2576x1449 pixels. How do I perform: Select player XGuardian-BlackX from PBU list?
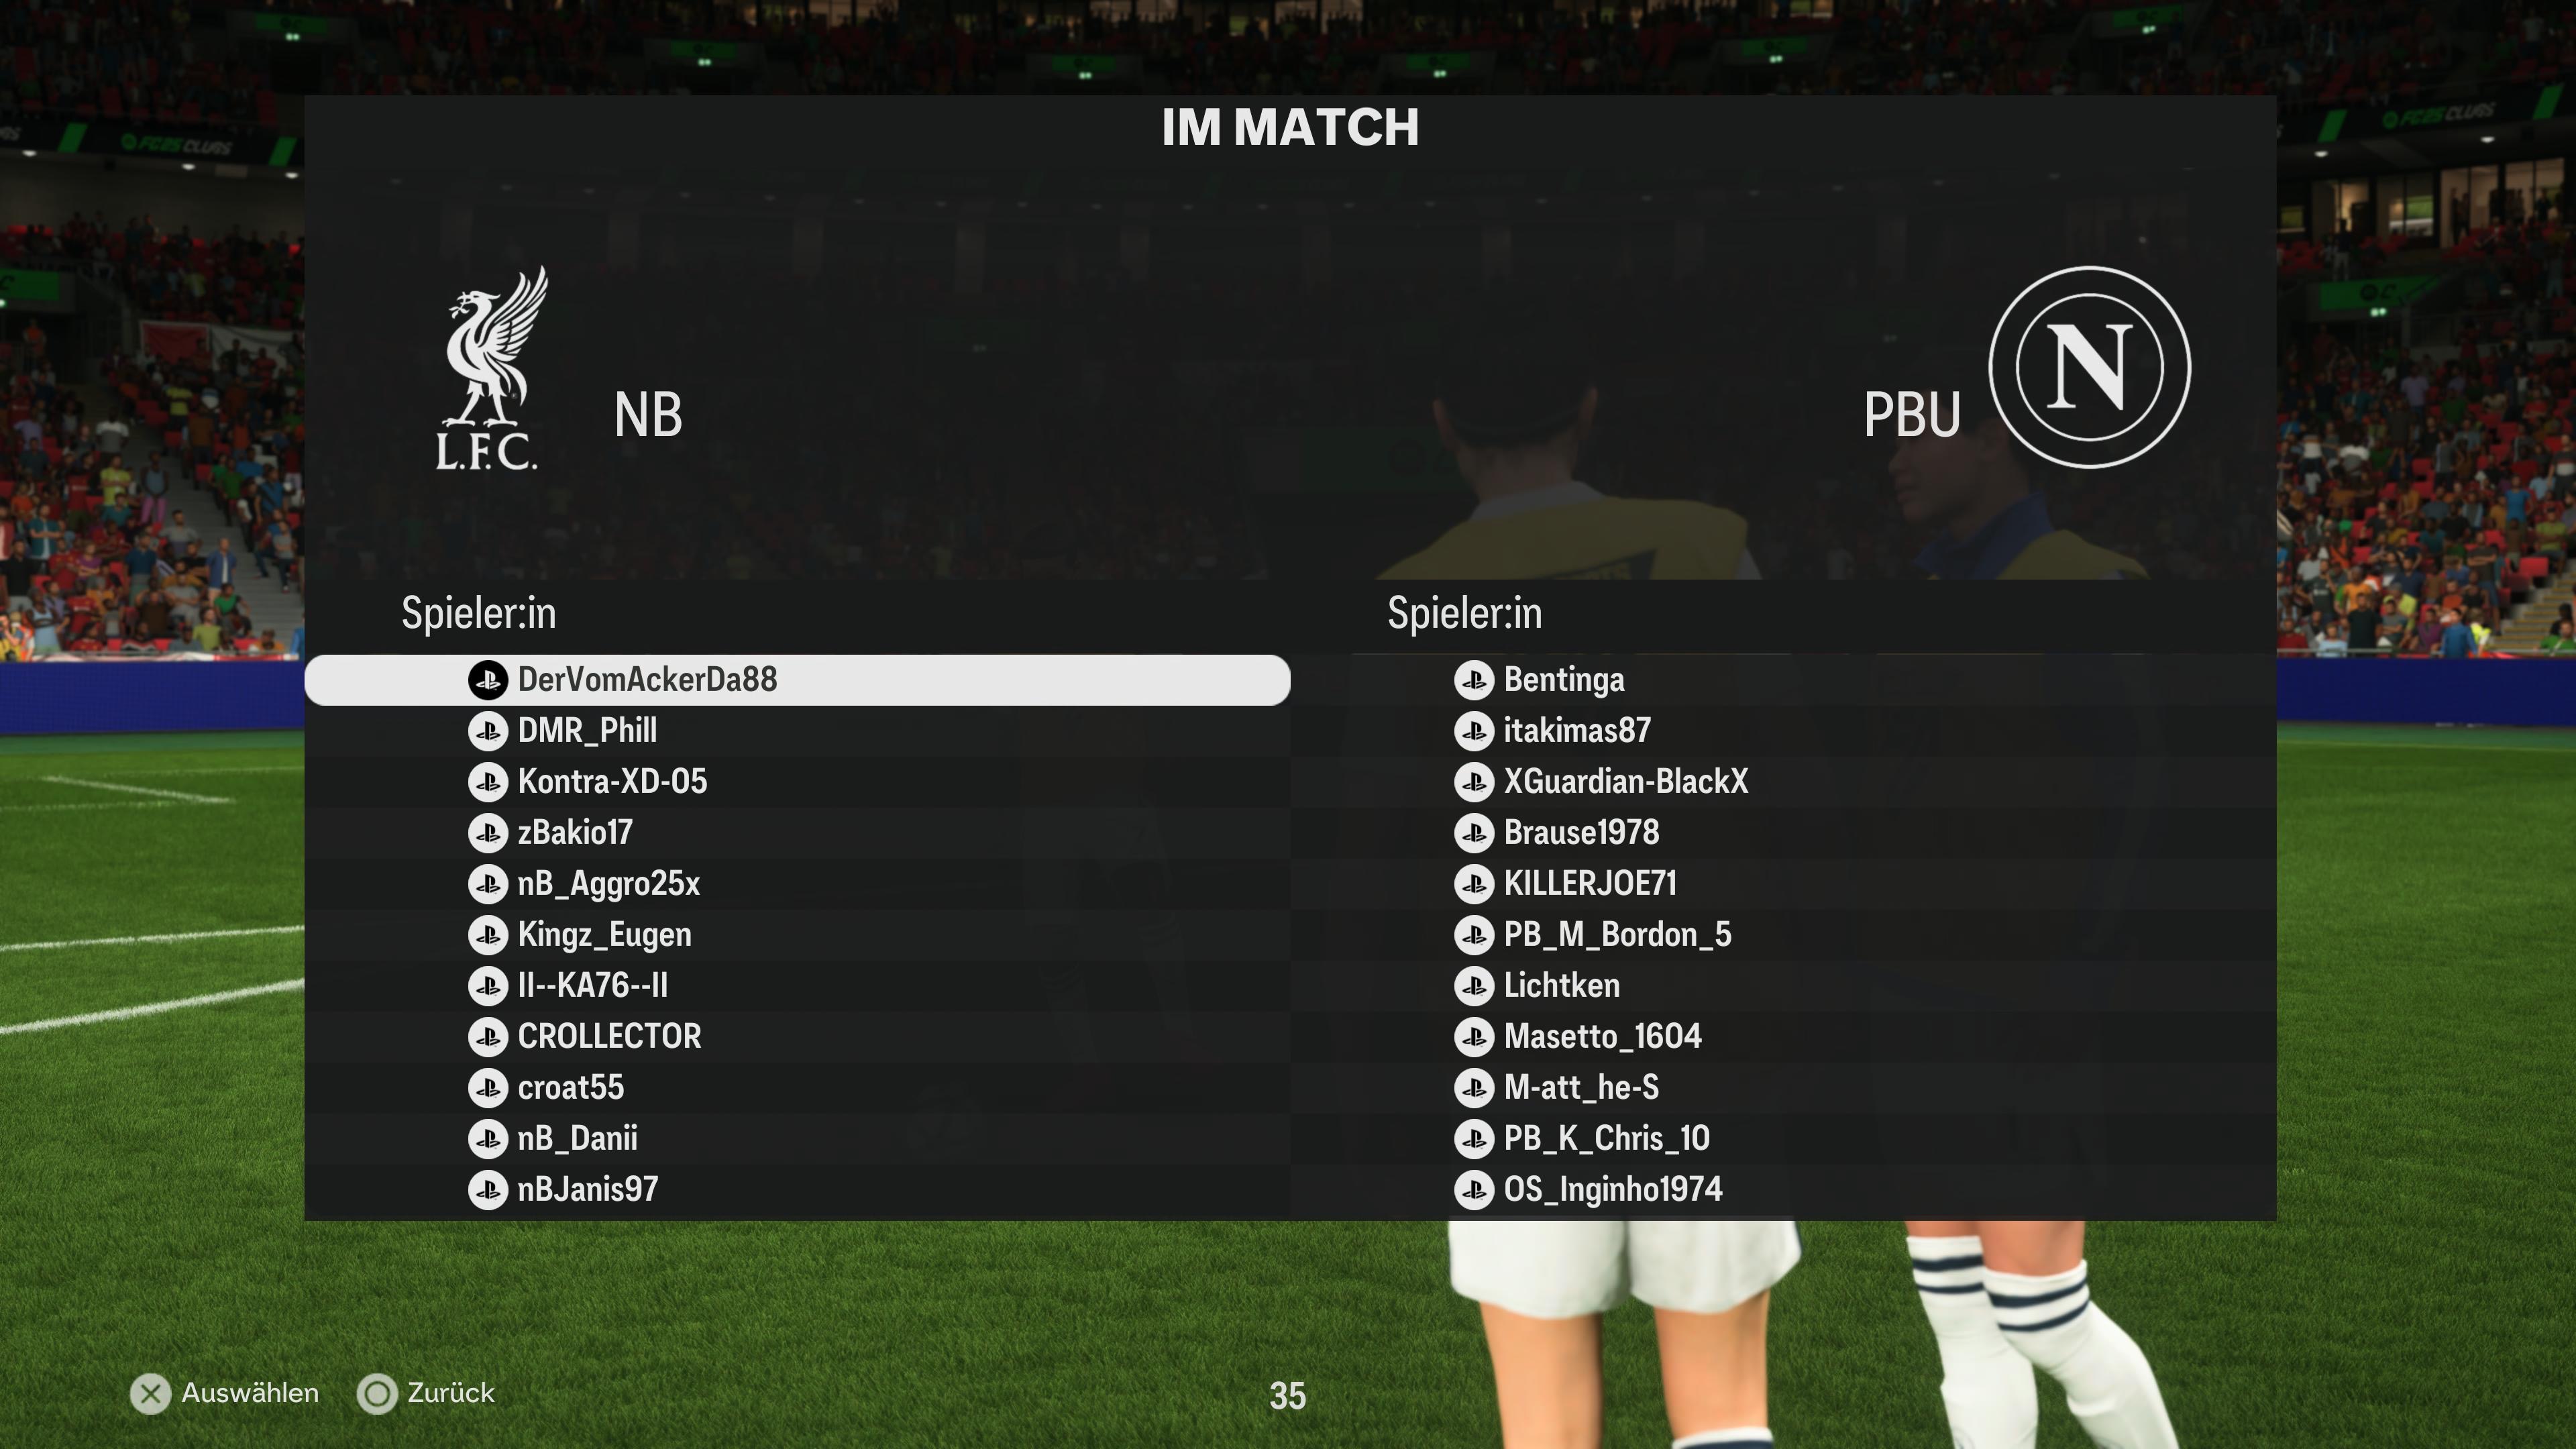click(1783, 782)
